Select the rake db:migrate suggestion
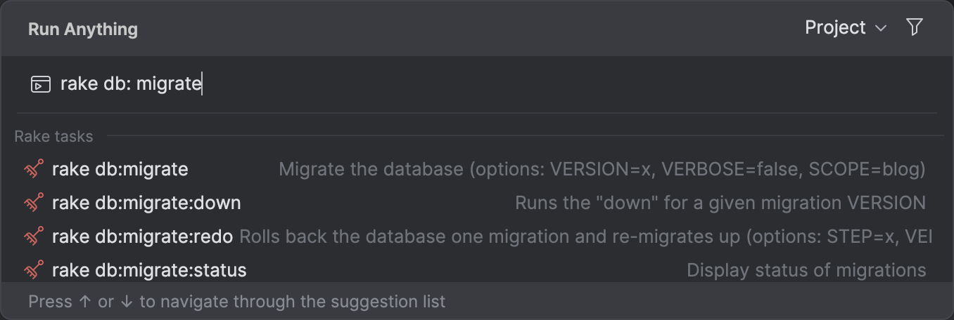Viewport: 954px width, 320px height. pyautogui.click(x=120, y=169)
